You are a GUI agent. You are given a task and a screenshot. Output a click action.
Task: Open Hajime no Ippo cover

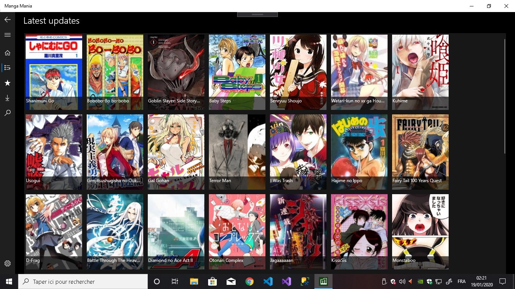pyautogui.click(x=359, y=152)
